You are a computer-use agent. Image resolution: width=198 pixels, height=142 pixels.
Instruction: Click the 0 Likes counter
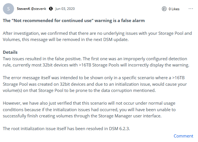pos(174,9)
